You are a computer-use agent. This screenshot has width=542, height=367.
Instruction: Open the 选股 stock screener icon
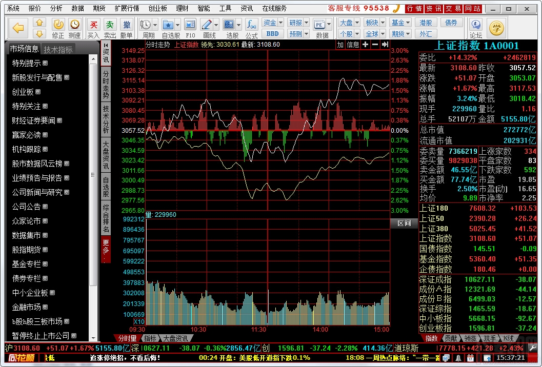pos(229,25)
